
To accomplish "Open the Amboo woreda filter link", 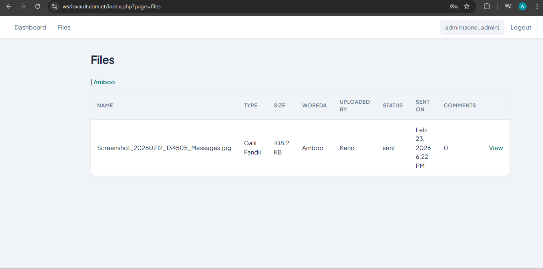I will pos(104,82).
